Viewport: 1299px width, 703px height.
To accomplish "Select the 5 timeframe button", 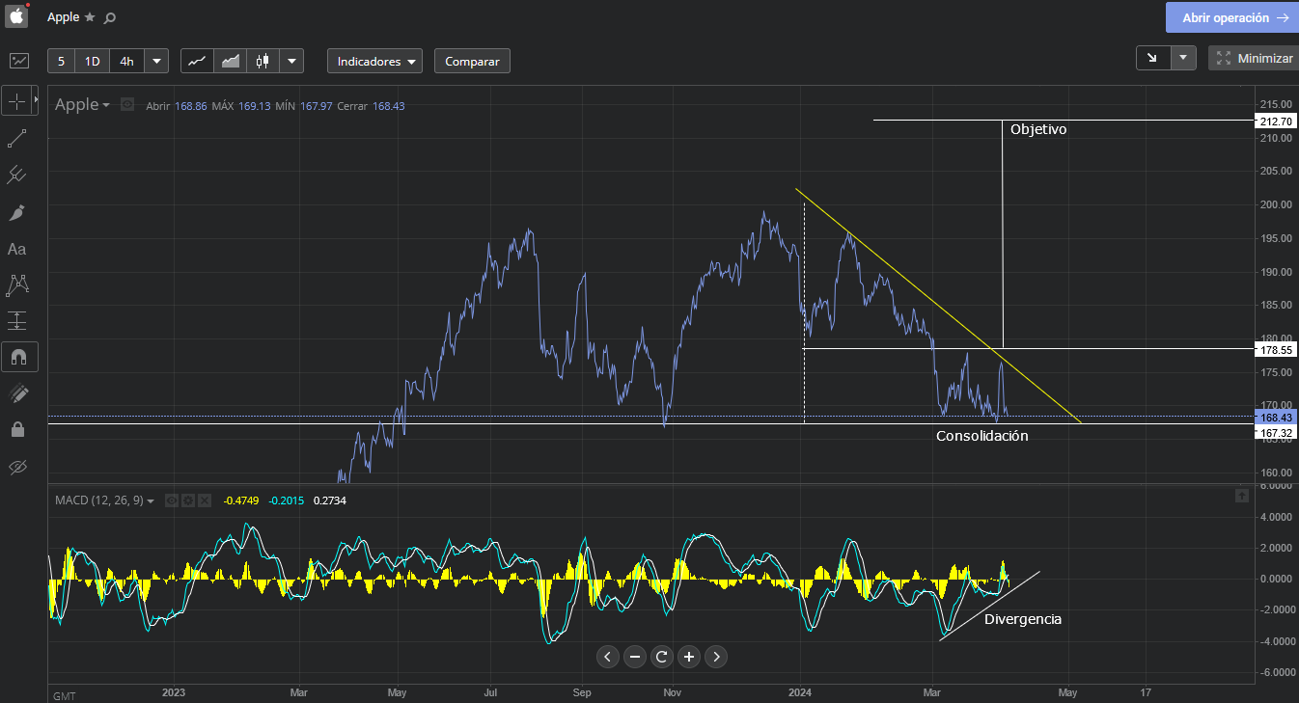I will coord(61,61).
